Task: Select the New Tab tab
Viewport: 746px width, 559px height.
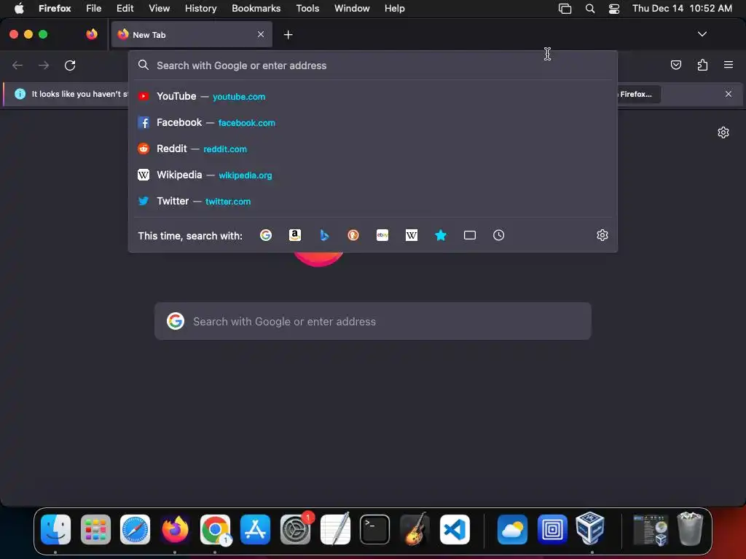Action: coord(192,34)
